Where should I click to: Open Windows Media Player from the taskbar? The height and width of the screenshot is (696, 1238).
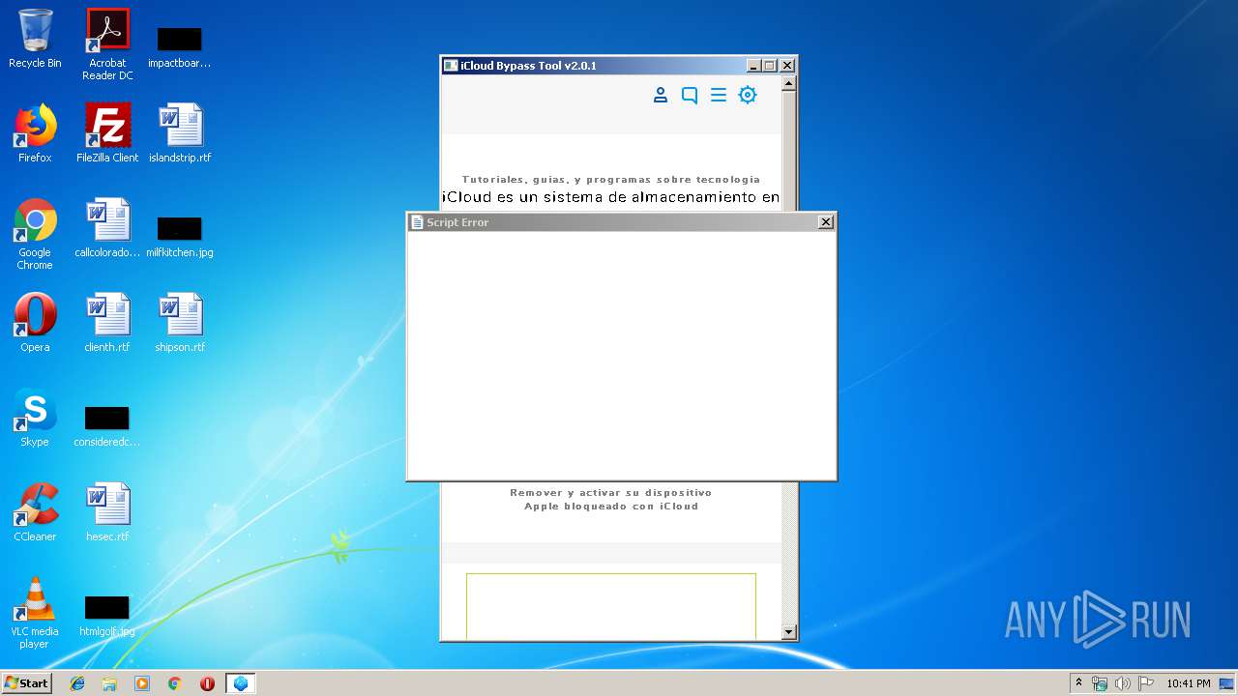pyautogui.click(x=142, y=683)
